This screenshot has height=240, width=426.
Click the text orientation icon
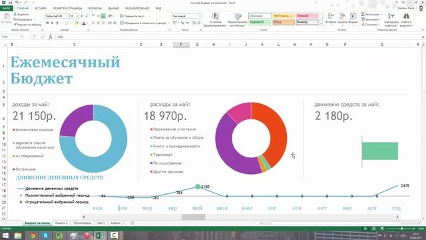click(x=110, y=16)
